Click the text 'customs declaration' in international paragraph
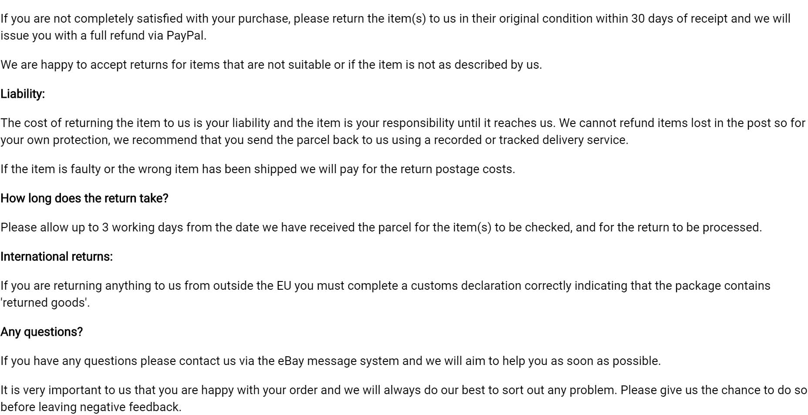 [x=466, y=286]
